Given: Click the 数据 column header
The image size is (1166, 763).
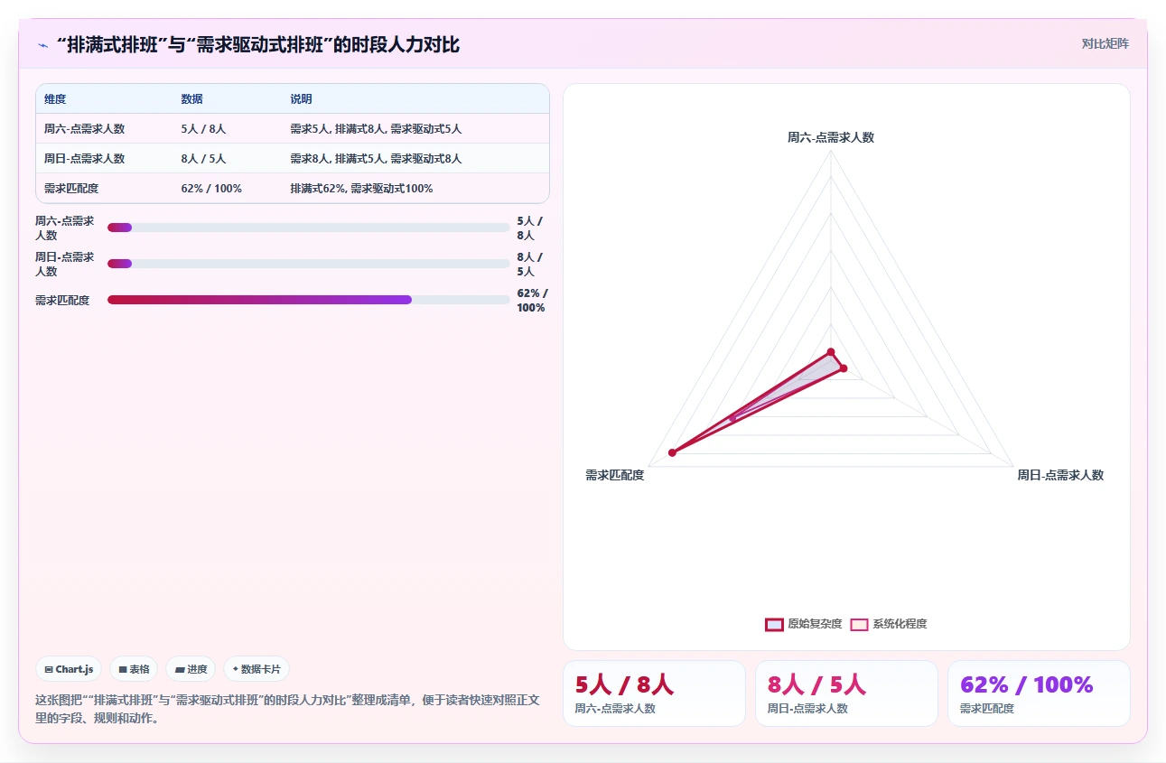Looking at the screenshot, I should pyautogui.click(x=191, y=99).
